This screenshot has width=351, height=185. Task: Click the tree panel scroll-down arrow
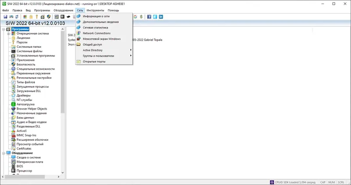click(x=63, y=173)
